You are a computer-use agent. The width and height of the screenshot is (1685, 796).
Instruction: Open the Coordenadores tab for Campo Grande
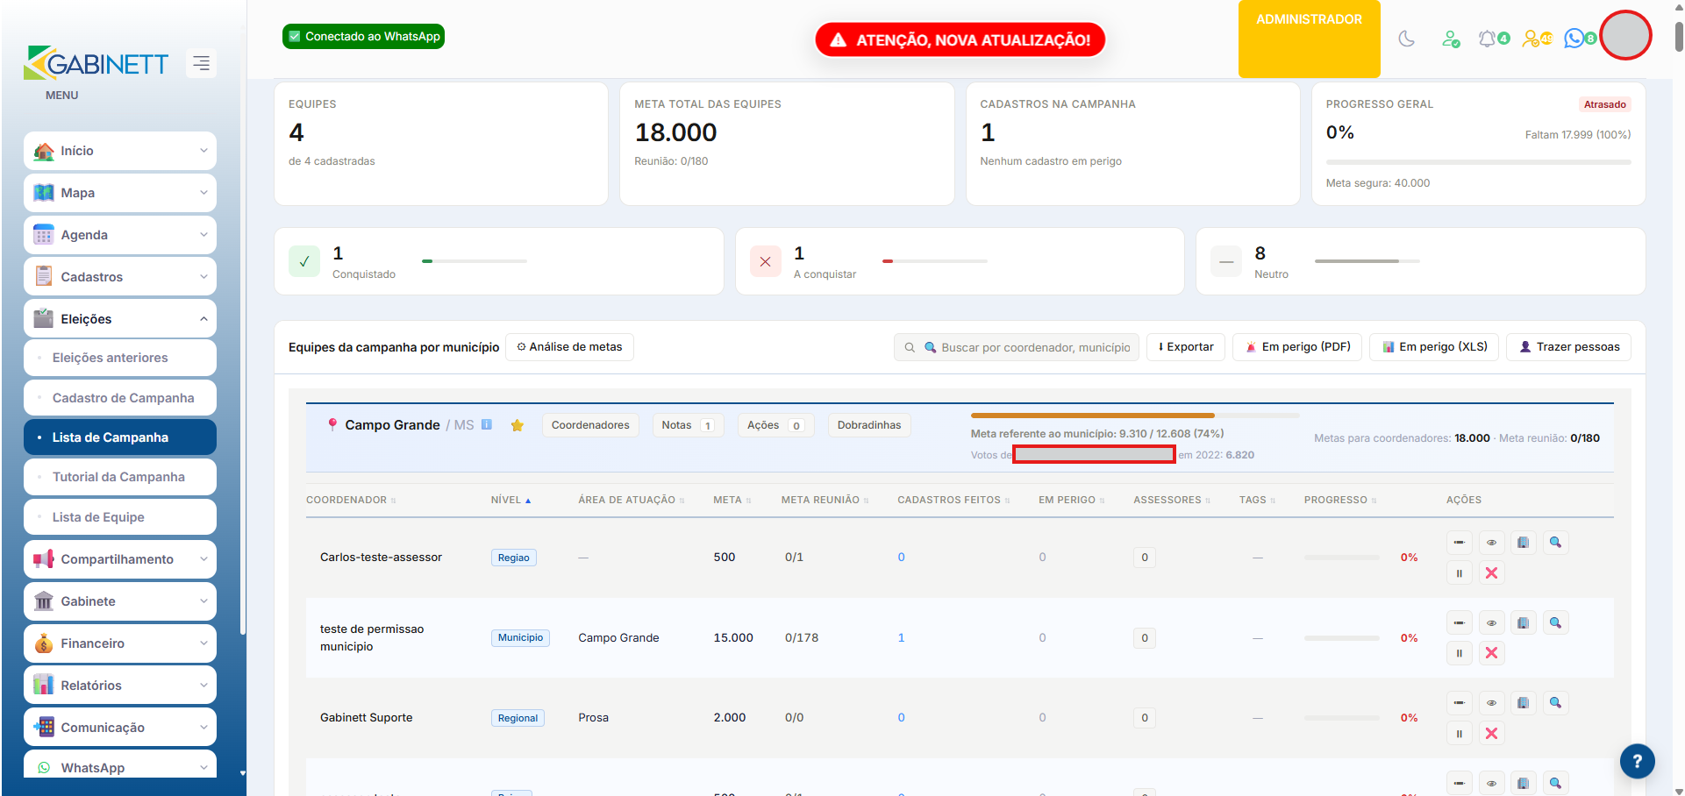[590, 425]
